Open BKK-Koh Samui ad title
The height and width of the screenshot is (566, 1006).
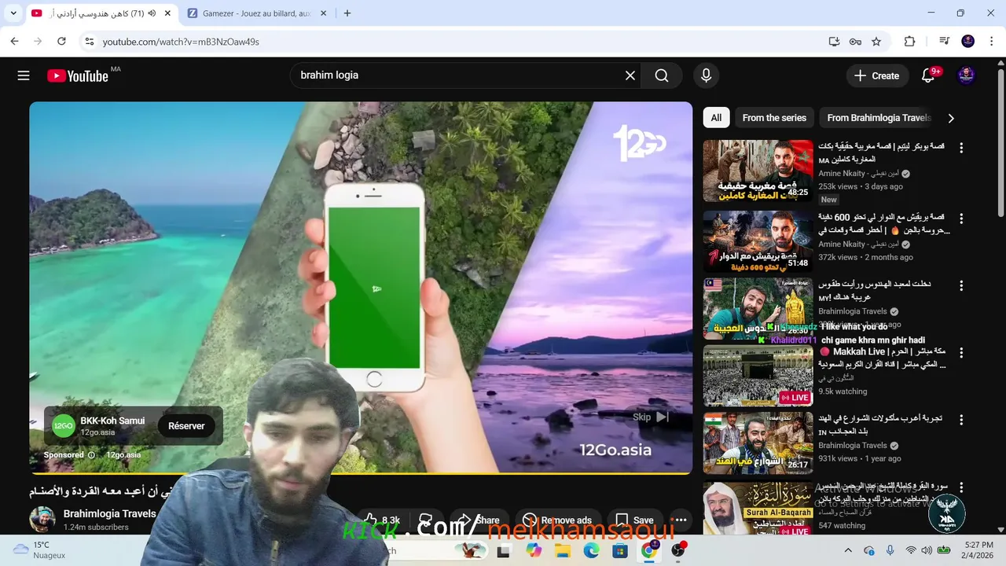(112, 421)
